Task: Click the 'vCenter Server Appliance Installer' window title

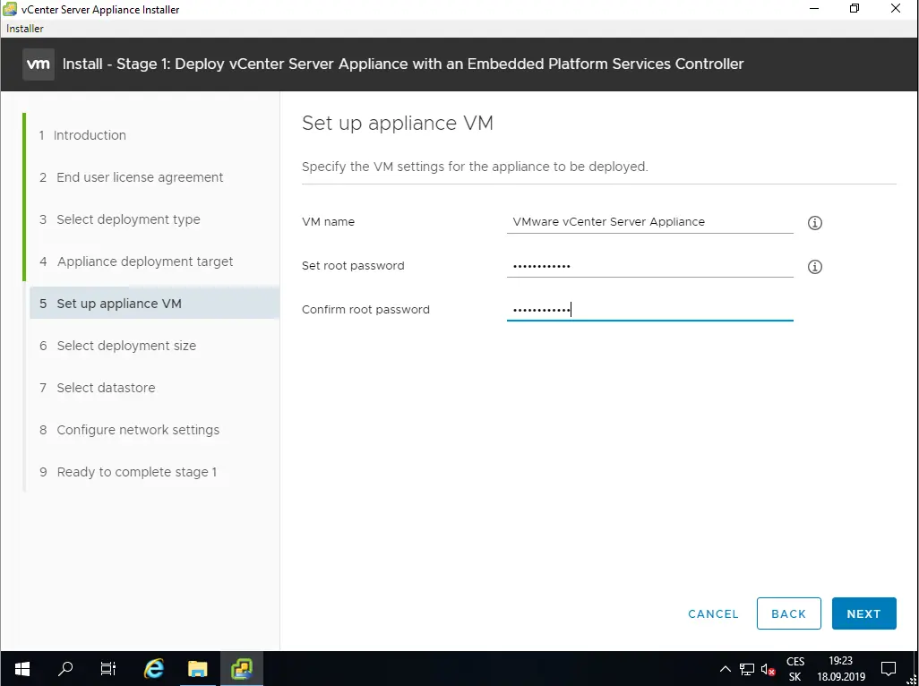Action: coord(100,9)
